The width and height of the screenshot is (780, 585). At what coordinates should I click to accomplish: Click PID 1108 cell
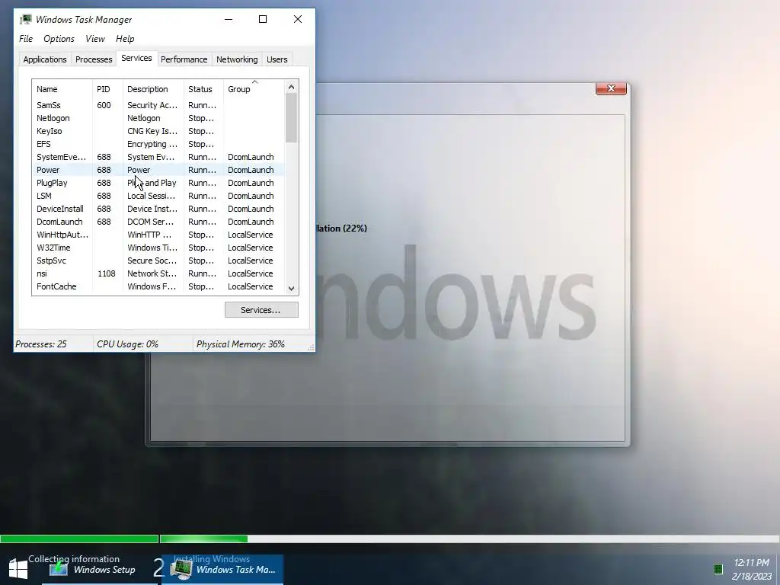[107, 273]
